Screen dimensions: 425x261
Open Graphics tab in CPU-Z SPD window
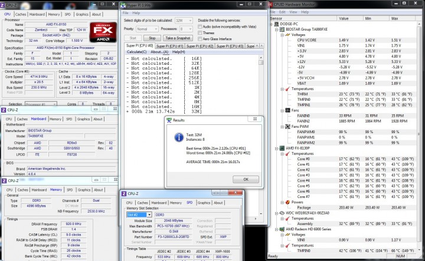coord(204,203)
